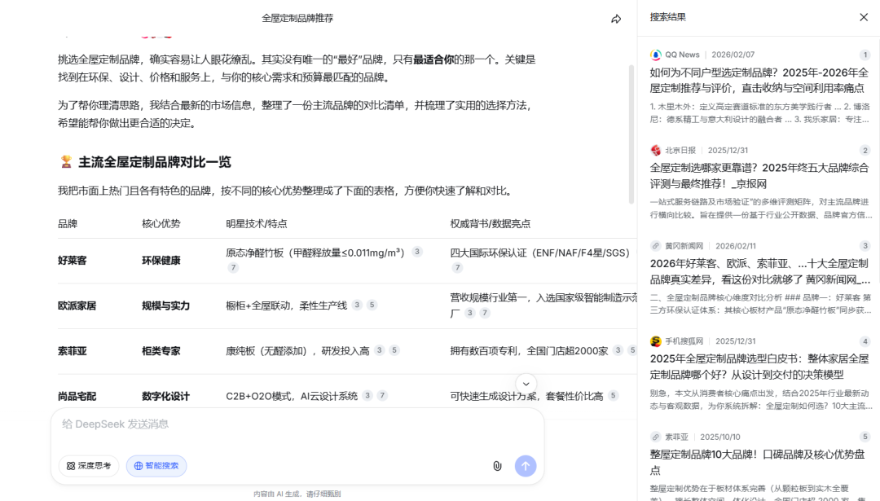The width and height of the screenshot is (880, 501).
Task: Click the paperclip attachment icon
Action: tap(497, 466)
